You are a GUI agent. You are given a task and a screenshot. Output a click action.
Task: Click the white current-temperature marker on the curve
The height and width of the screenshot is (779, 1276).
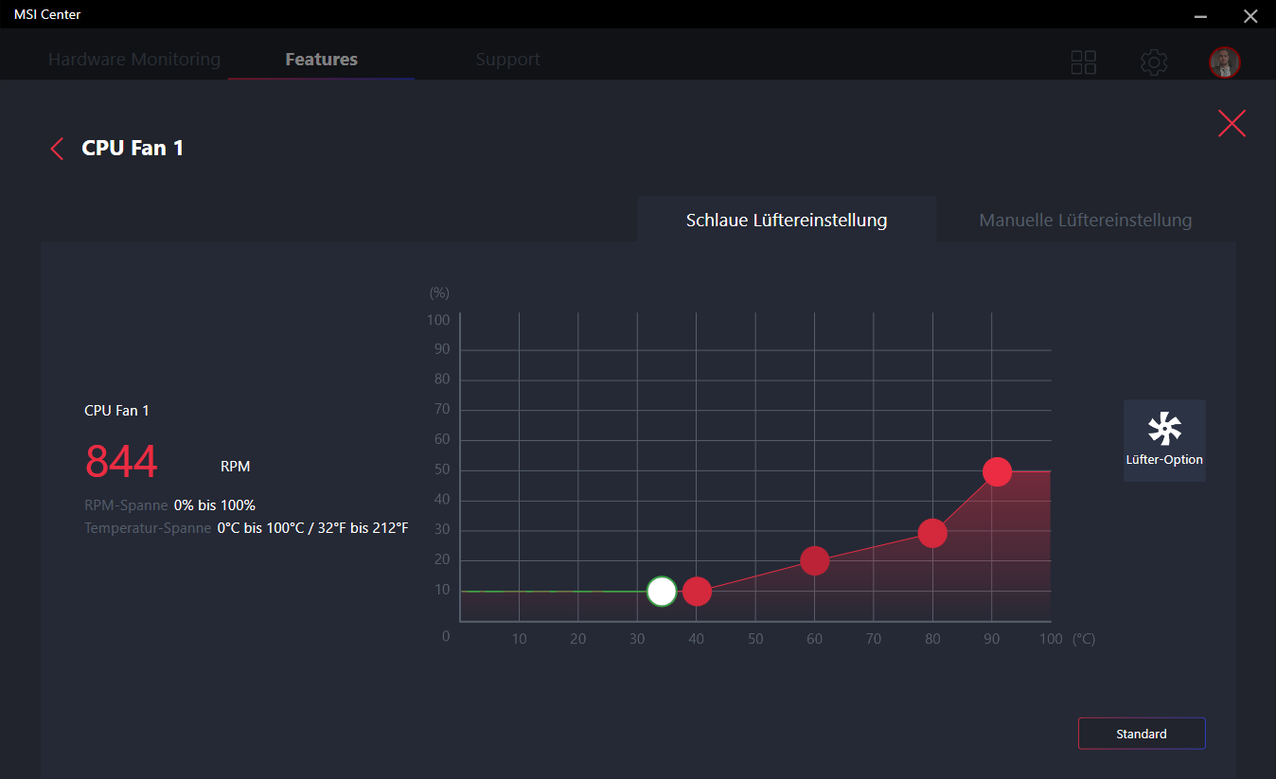(x=662, y=592)
